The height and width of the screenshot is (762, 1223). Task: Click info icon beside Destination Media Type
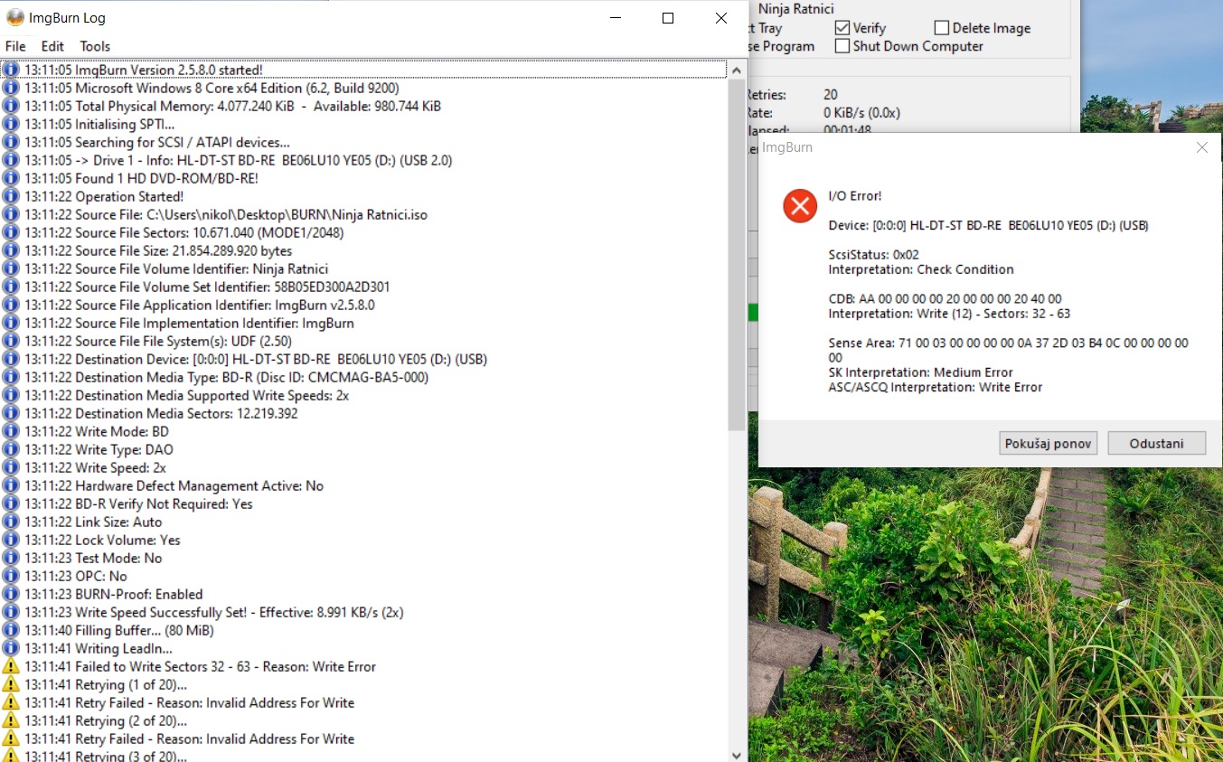[x=11, y=377]
